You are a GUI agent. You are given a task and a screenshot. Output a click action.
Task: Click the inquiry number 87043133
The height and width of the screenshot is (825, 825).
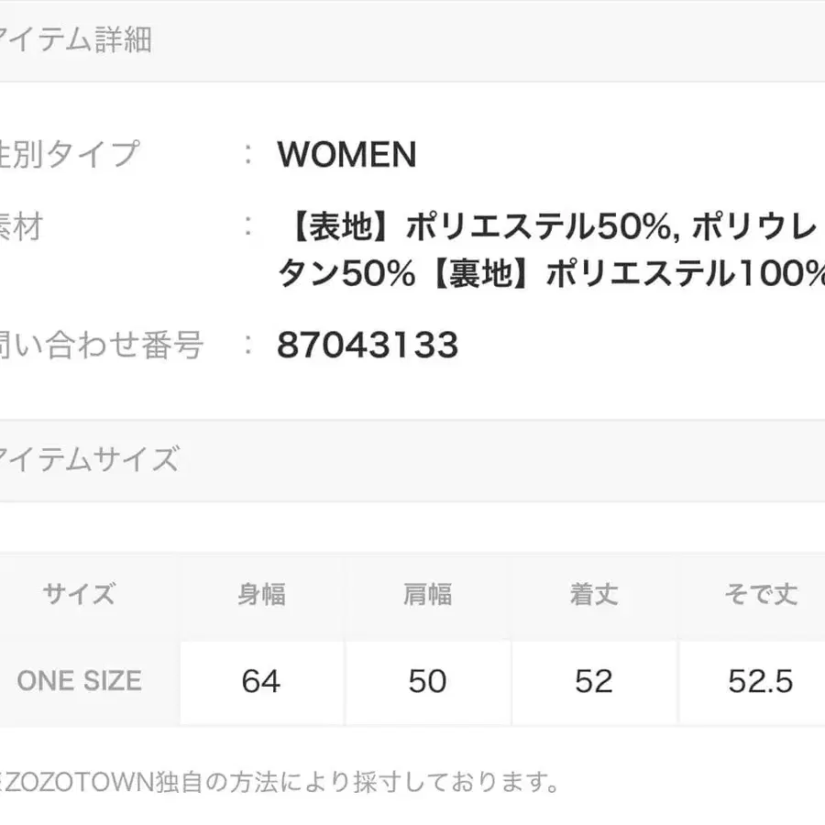368,346
